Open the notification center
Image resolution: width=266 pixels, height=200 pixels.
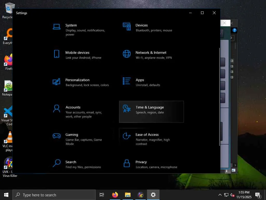(x=258, y=195)
